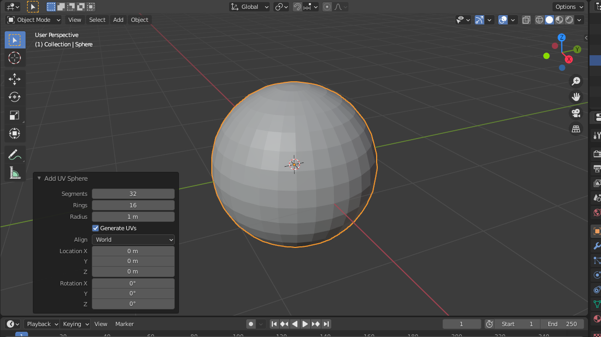Pick the Scale tool
Screen dimensions: 601x337
point(15,115)
